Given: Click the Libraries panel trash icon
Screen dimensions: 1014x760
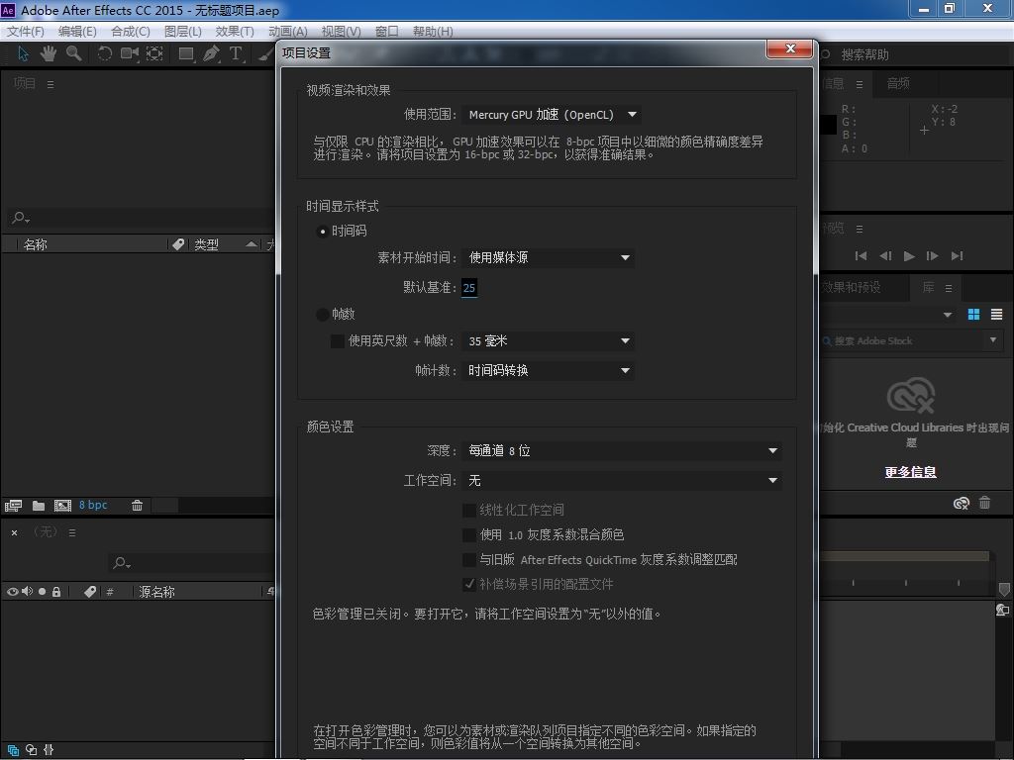Looking at the screenshot, I should pyautogui.click(x=985, y=502).
